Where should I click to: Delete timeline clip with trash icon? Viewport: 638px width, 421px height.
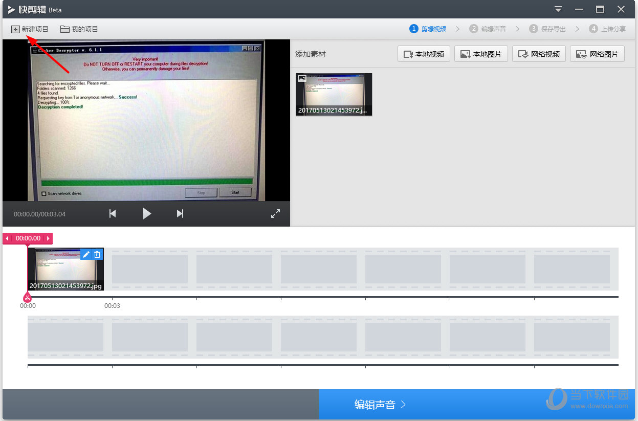97,254
